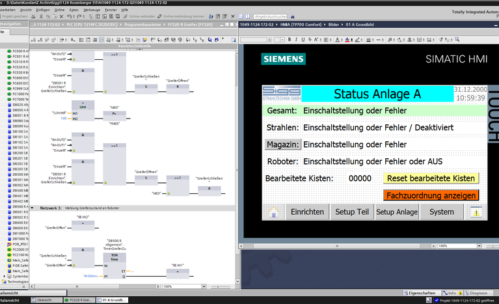Click the line color pencil icon
Viewport: 499px width, 304px height.
[357, 40]
